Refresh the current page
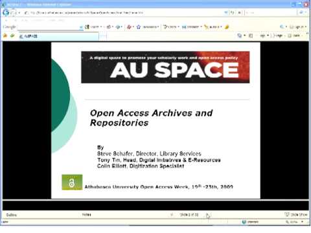Image resolution: width=311 pixels, height=233 pixels. click(x=233, y=13)
